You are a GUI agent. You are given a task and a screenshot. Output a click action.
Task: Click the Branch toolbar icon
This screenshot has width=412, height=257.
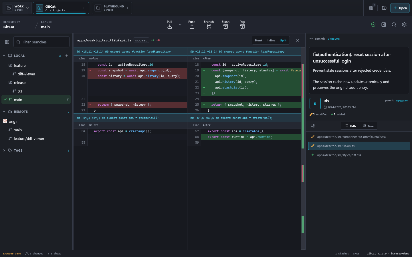pyautogui.click(x=209, y=27)
